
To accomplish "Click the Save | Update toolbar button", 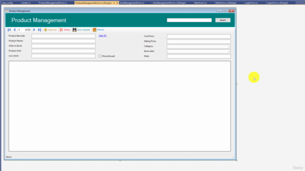I will coord(81,29).
